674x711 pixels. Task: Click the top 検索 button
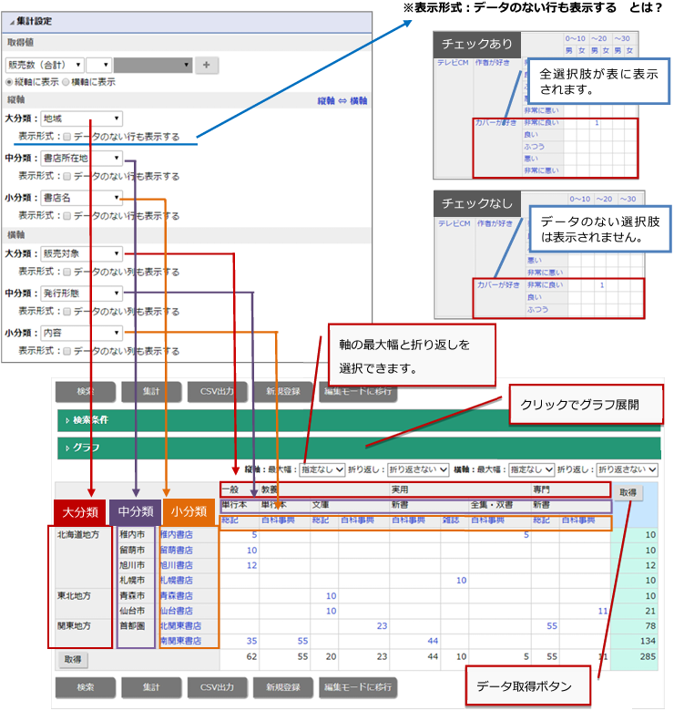coord(86,392)
